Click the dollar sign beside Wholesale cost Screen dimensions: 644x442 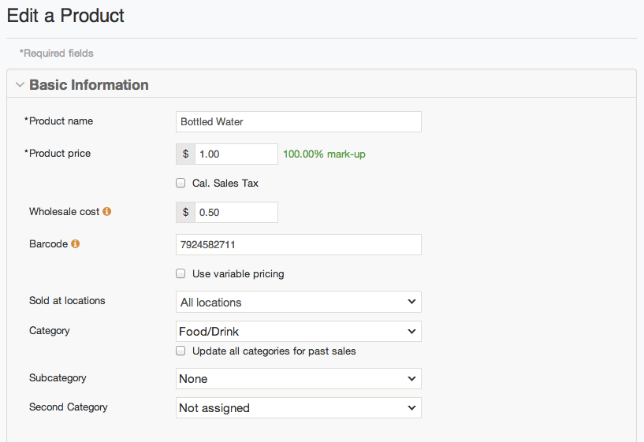tap(186, 212)
